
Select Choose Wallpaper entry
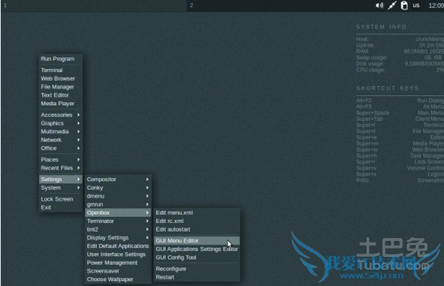tap(118, 280)
